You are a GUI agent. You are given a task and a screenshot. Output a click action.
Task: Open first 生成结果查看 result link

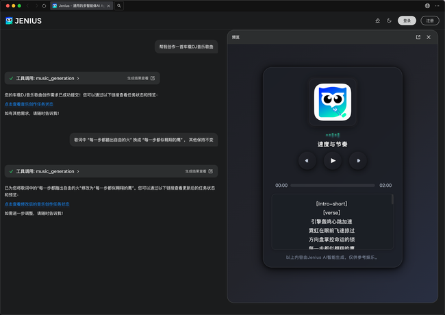click(141, 78)
